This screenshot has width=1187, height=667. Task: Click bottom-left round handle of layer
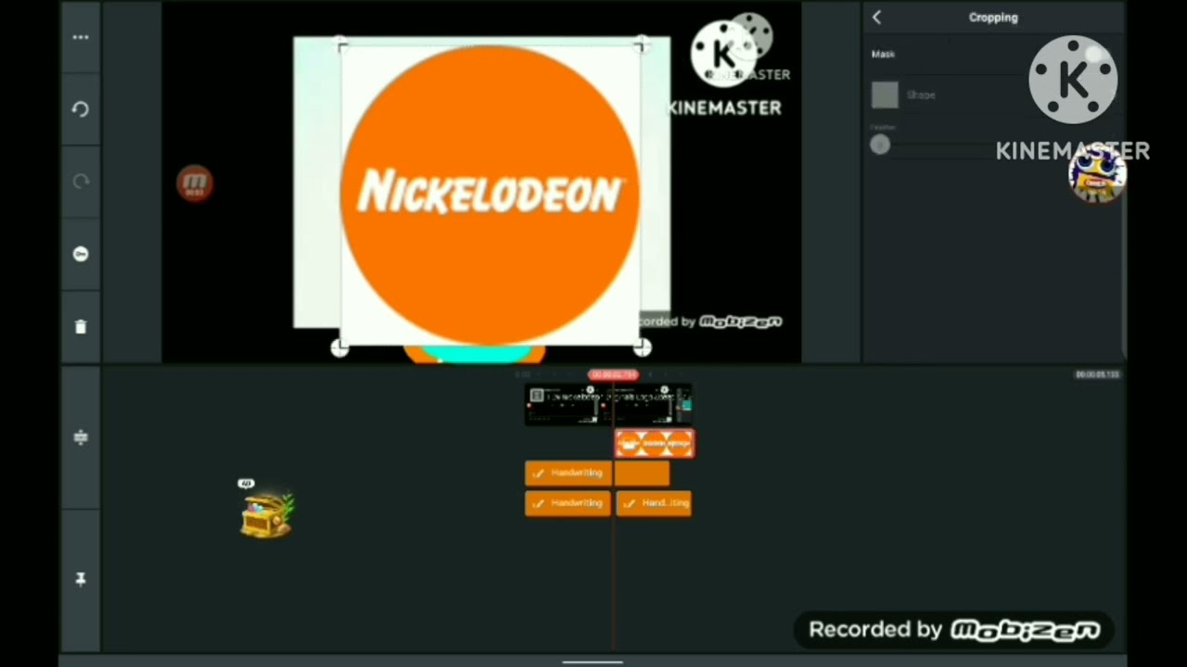339,347
